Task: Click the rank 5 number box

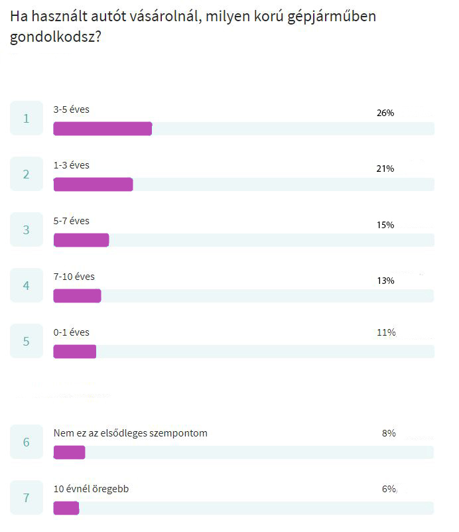Action: click(x=27, y=341)
